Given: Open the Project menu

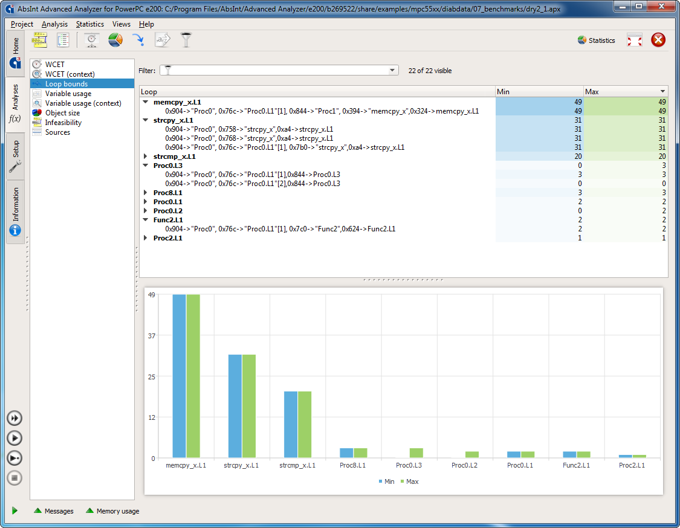Looking at the screenshot, I should tap(22, 24).
